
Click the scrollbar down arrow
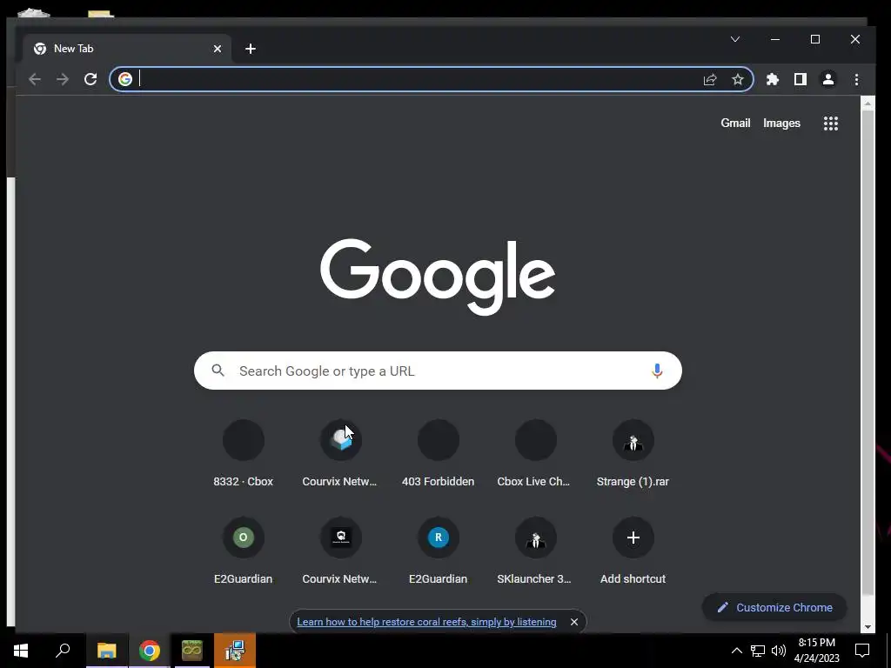pos(868,626)
